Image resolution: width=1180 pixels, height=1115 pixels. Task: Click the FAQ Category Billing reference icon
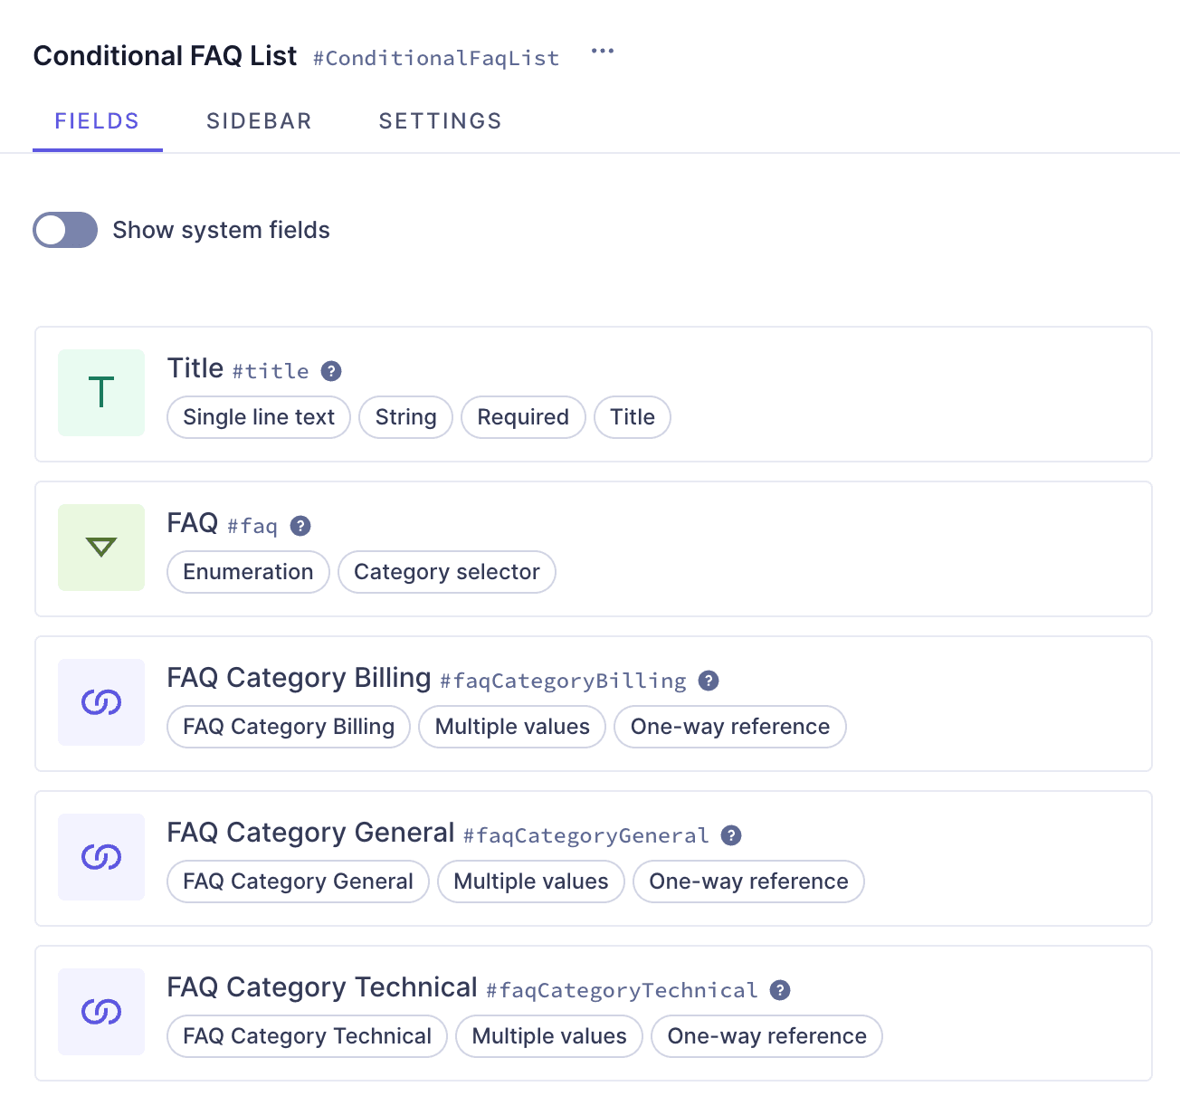pos(100,702)
